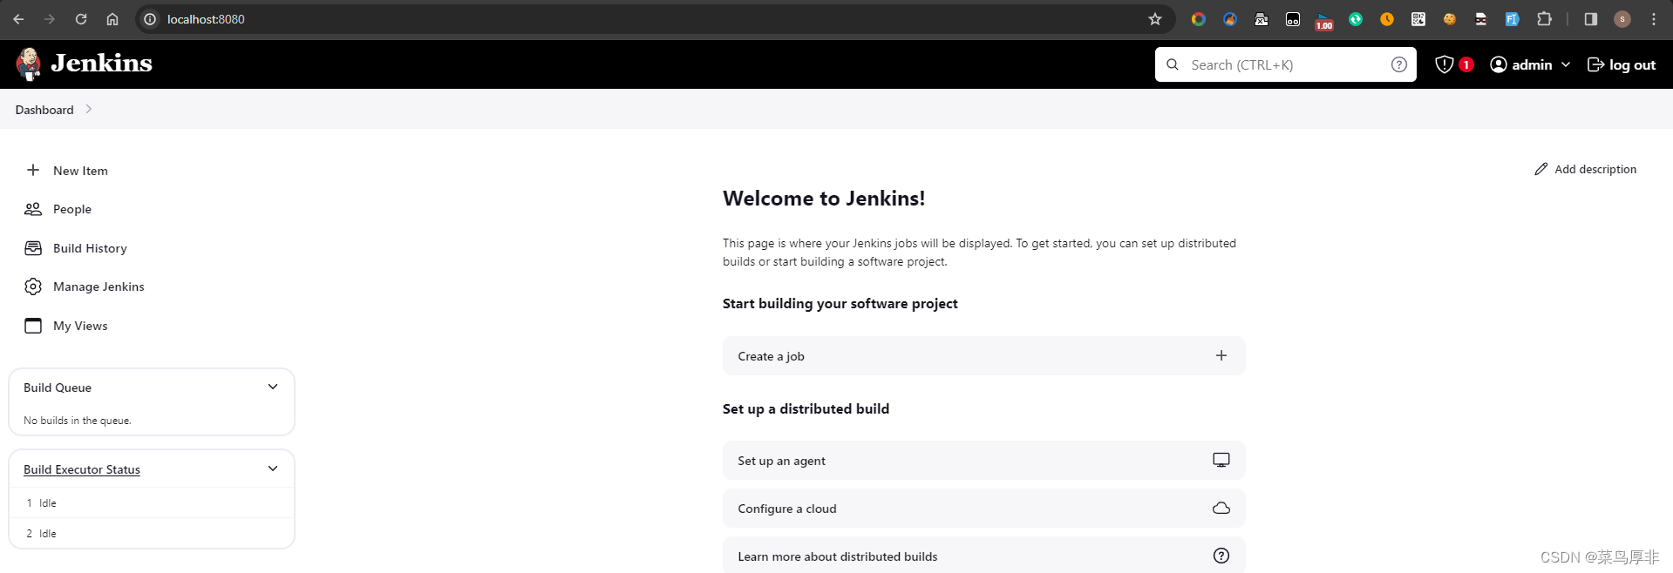Image resolution: width=1673 pixels, height=573 pixels.
Task: Toggle the browser side panel
Action: tap(1591, 19)
